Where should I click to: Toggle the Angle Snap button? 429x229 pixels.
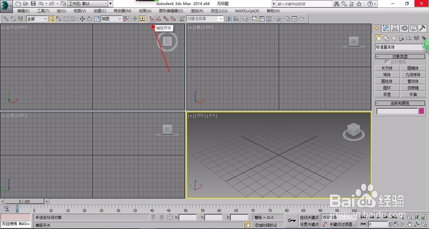click(x=159, y=18)
